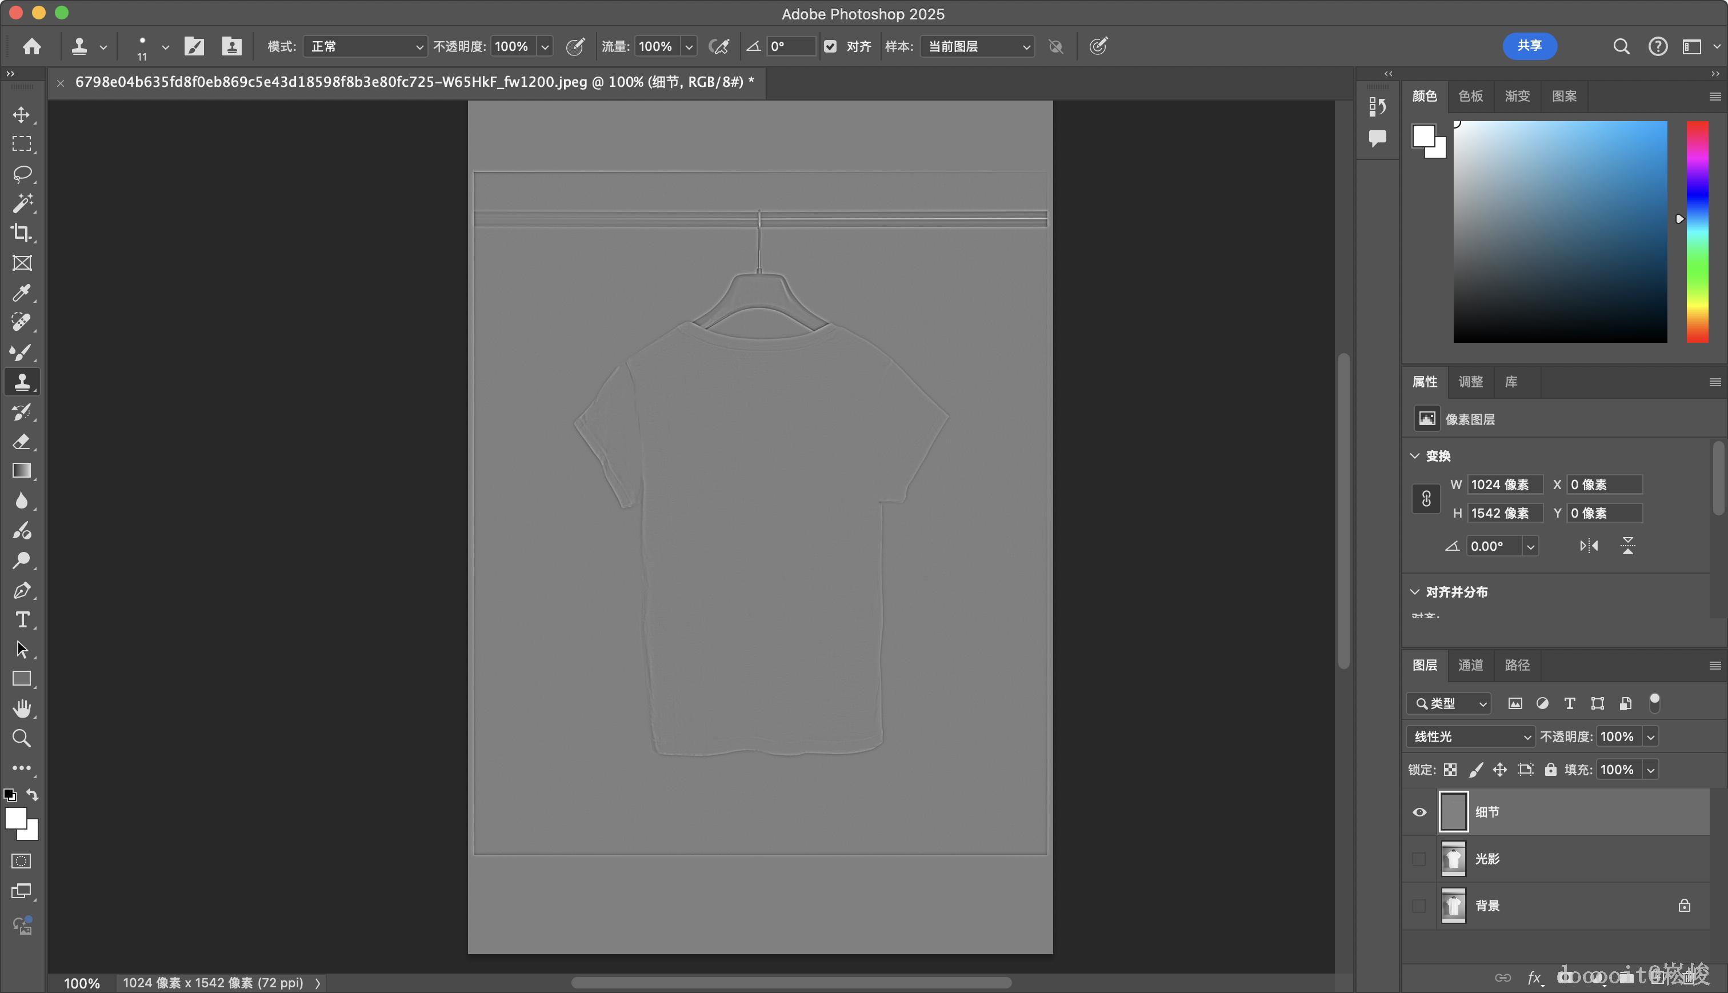
Task: Select the Eyedropper tool
Action: 21,293
